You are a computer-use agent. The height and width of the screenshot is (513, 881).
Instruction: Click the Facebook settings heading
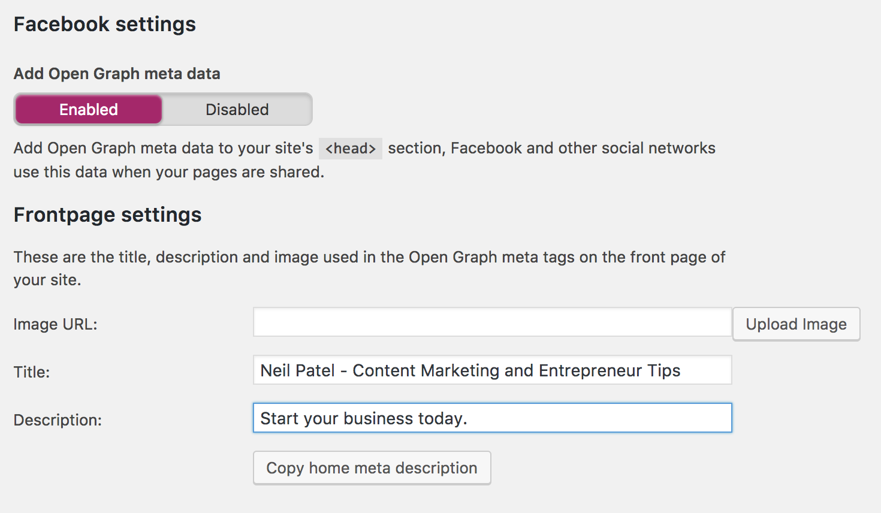click(x=104, y=24)
